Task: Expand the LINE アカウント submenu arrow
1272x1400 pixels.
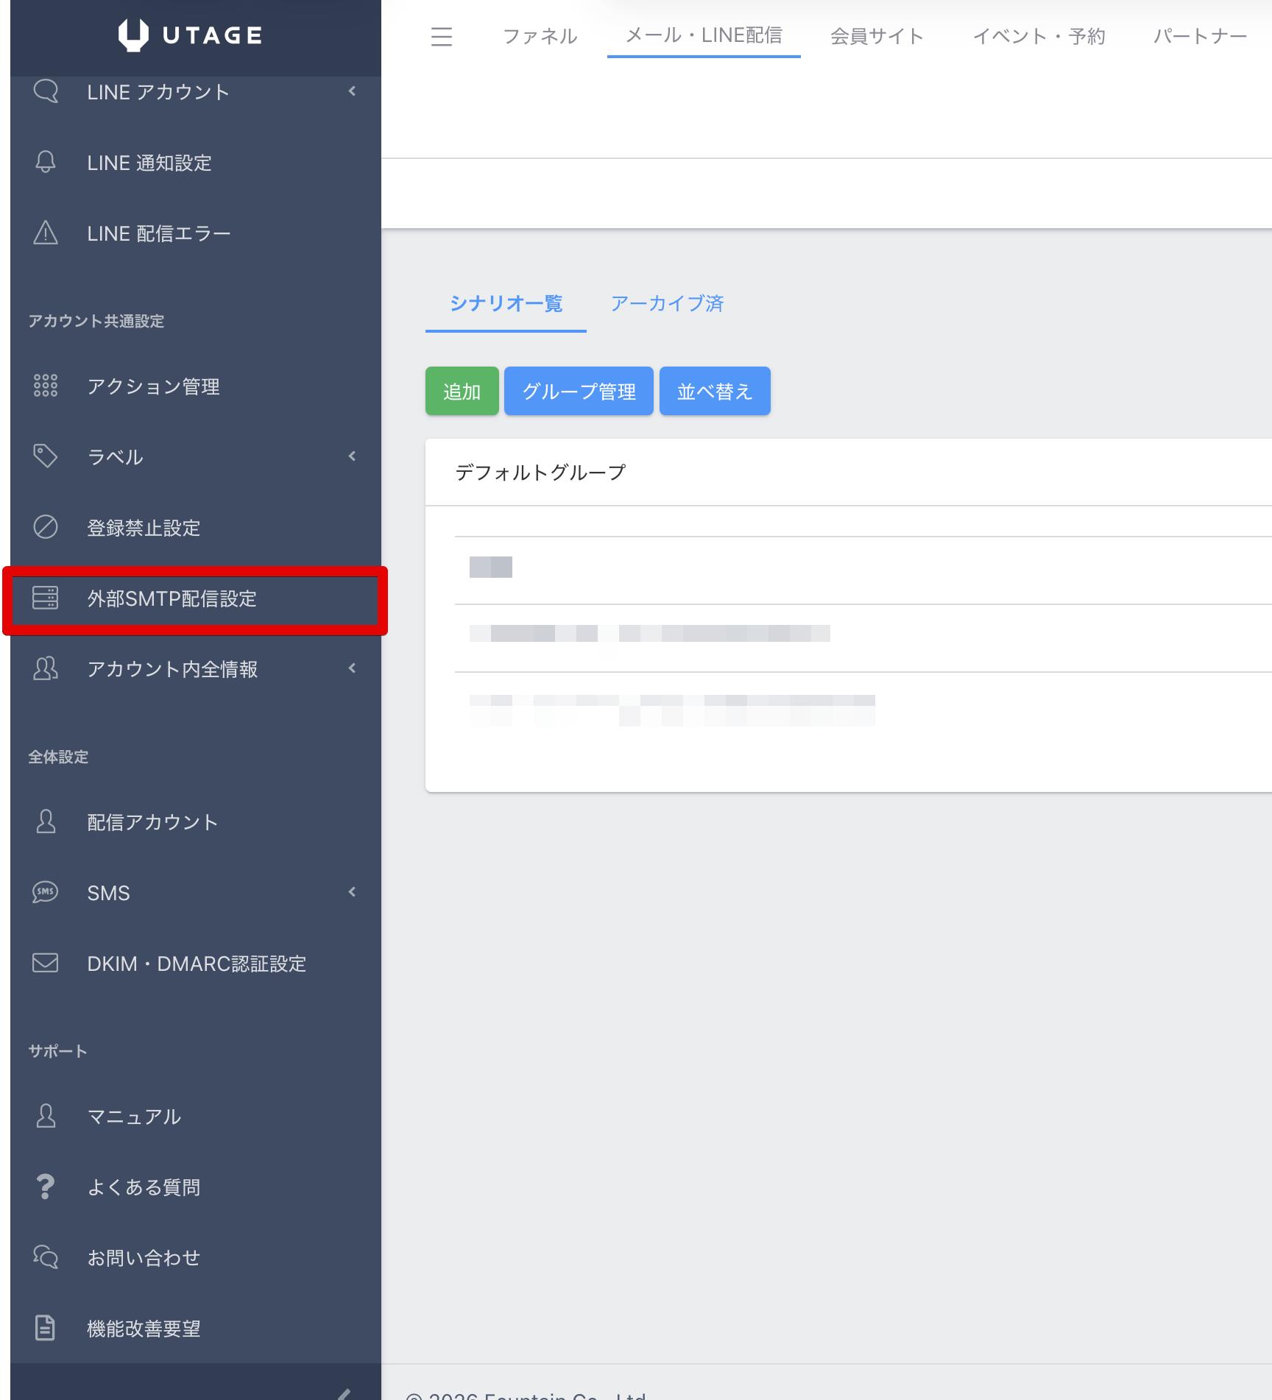Action: click(352, 91)
